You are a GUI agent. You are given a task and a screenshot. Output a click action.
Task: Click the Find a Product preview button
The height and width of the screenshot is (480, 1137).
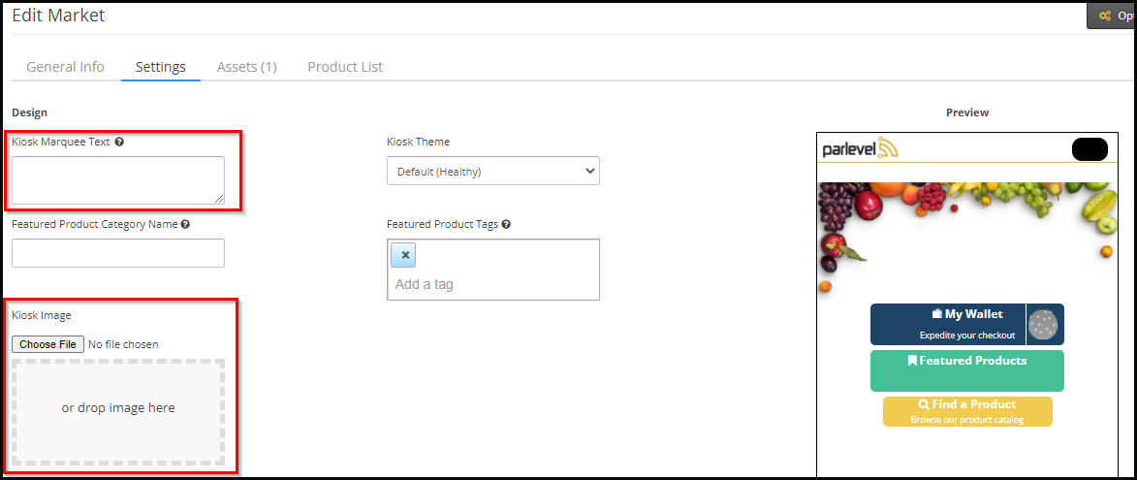click(x=966, y=411)
